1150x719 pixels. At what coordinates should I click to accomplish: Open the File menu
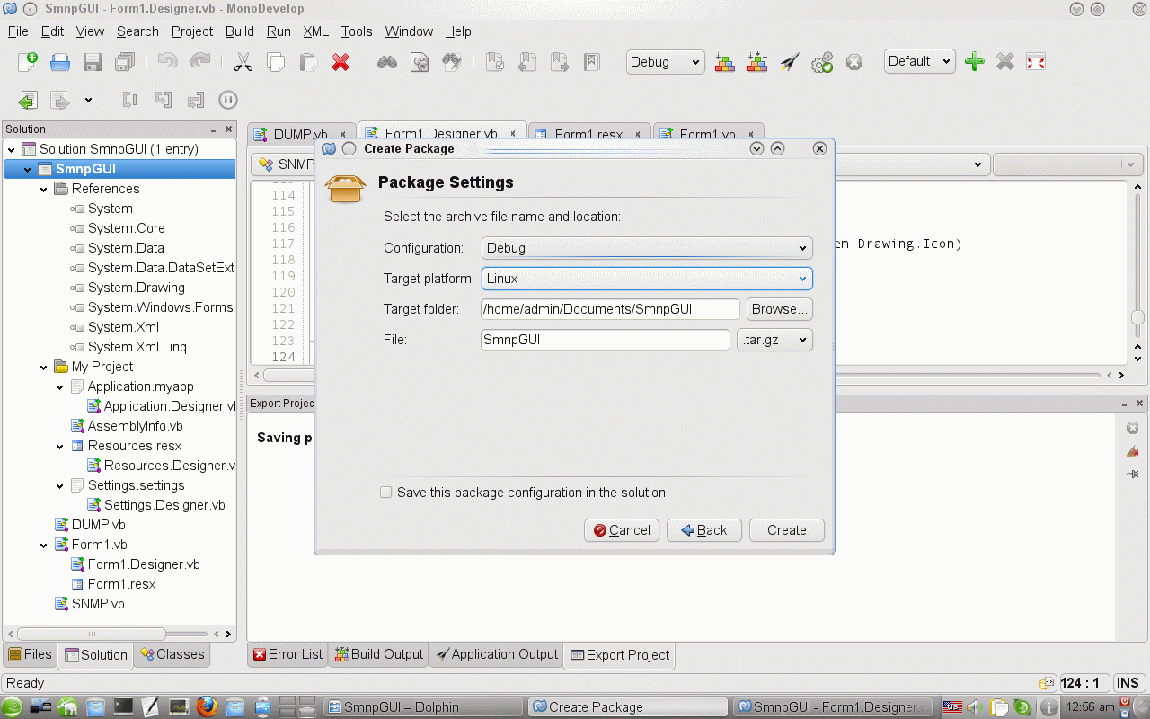18,31
